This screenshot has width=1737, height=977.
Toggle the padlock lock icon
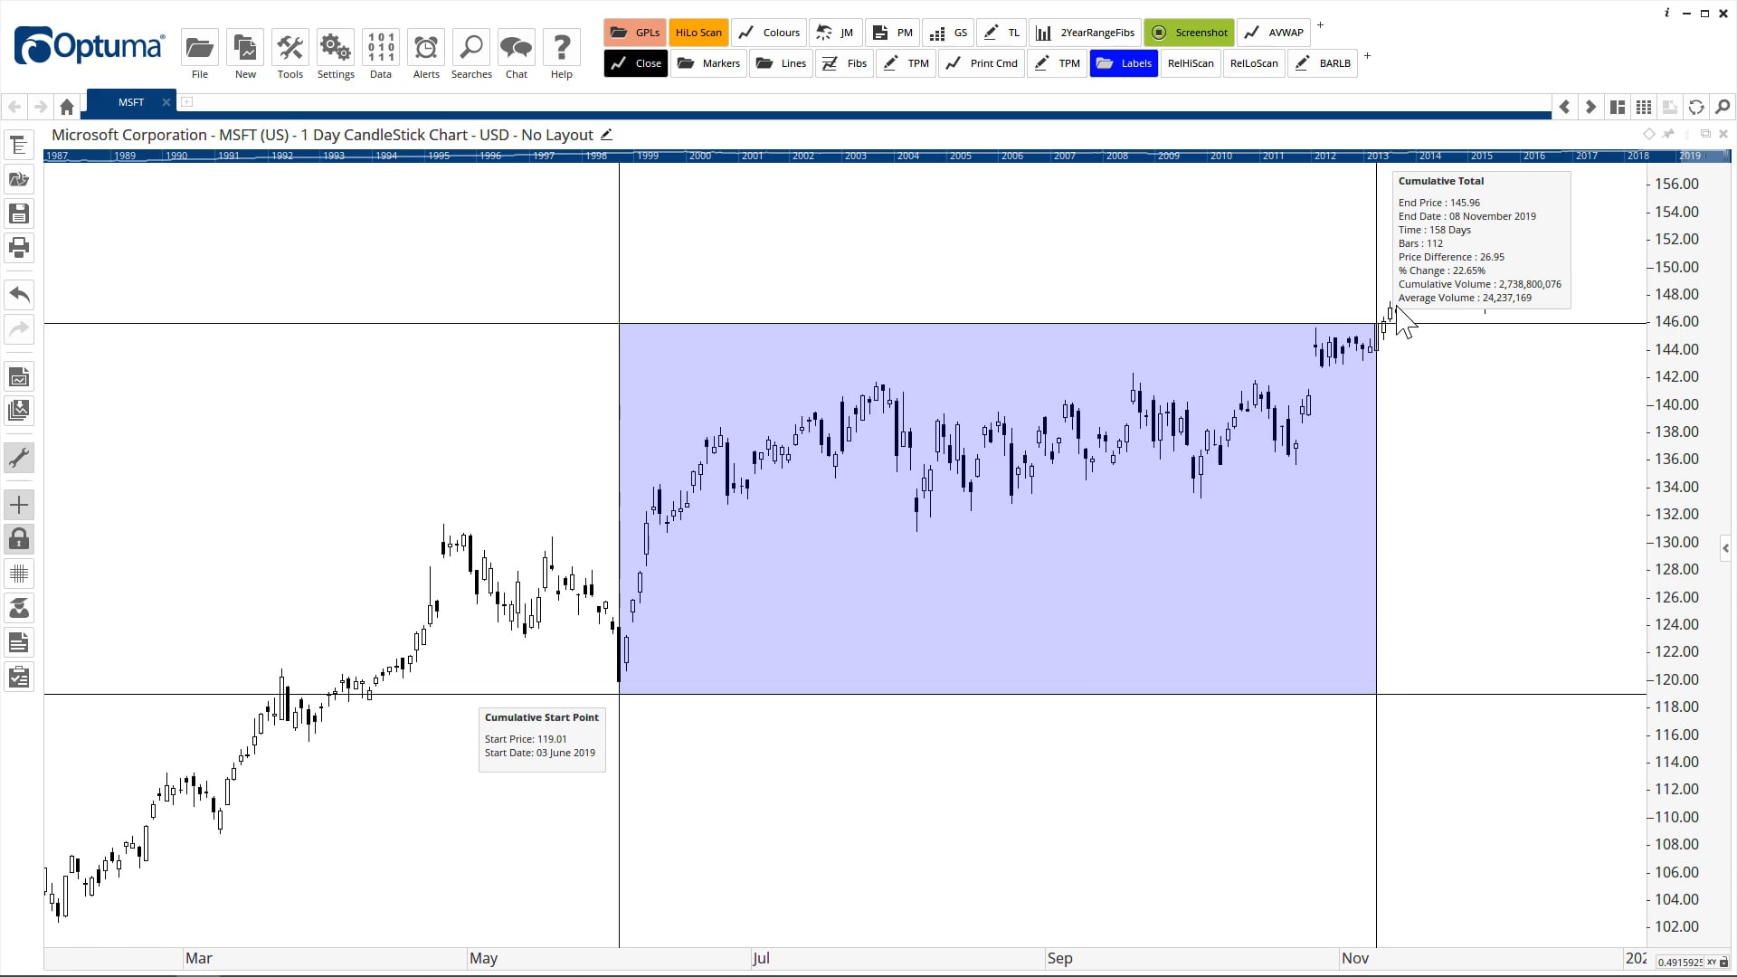[x=19, y=539]
